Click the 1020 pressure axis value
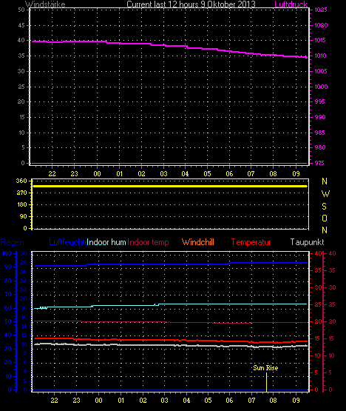 pyautogui.click(x=321, y=25)
